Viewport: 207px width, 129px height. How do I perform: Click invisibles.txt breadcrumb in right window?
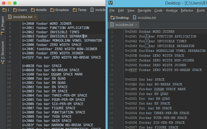click(x=145, y=18)
